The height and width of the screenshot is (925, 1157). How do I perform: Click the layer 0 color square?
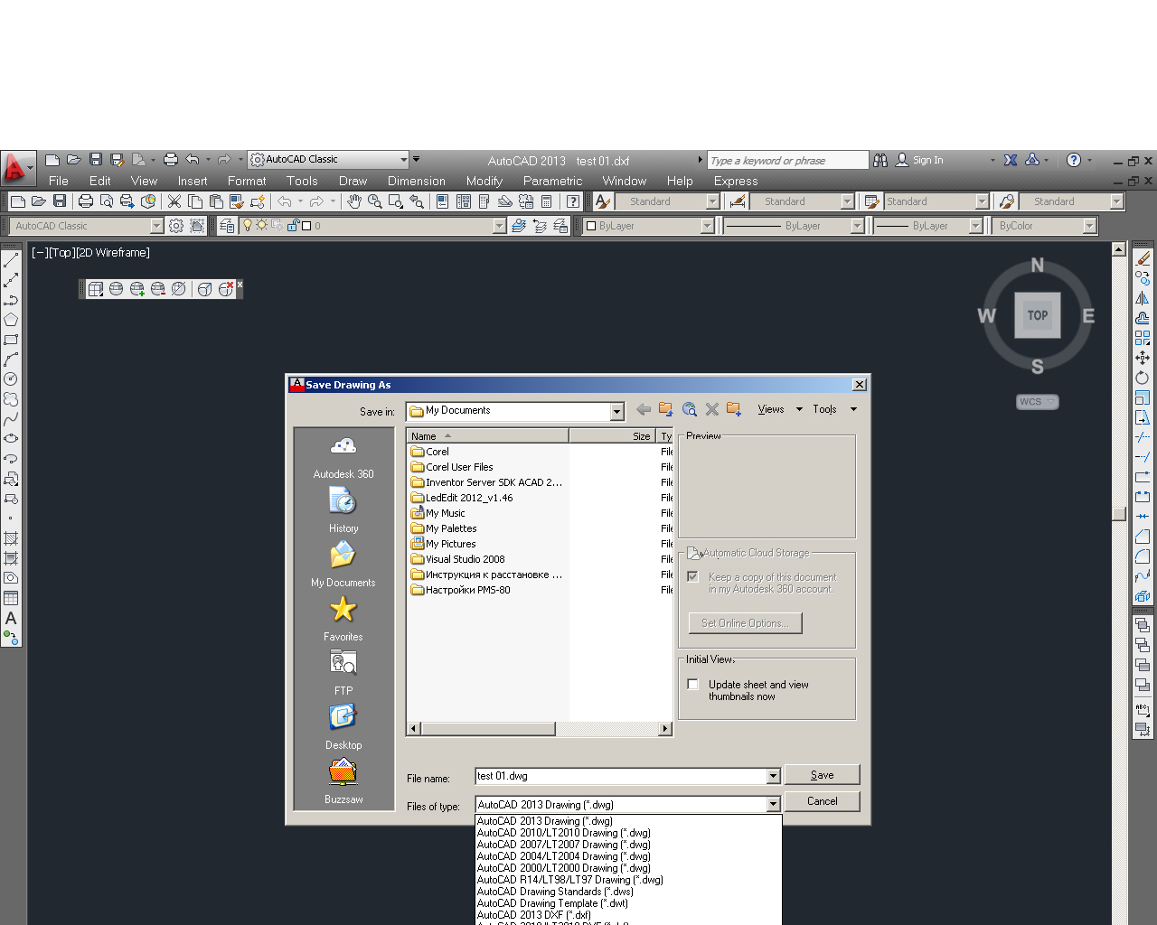click(x=306, y=226)
